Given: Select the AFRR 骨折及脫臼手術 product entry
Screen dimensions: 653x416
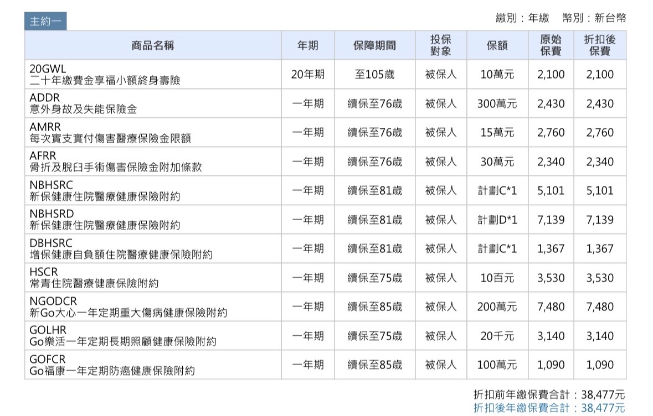Looking at the screenshot, I should [116, 162].
